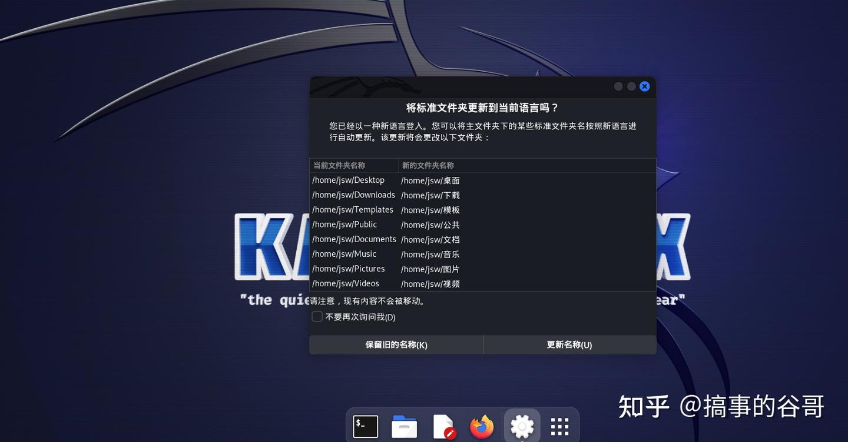Click the leftmost circular window control button

coord(618,86)
